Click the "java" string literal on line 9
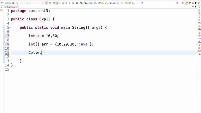This screenshot has height=113, width=201. 83,44
